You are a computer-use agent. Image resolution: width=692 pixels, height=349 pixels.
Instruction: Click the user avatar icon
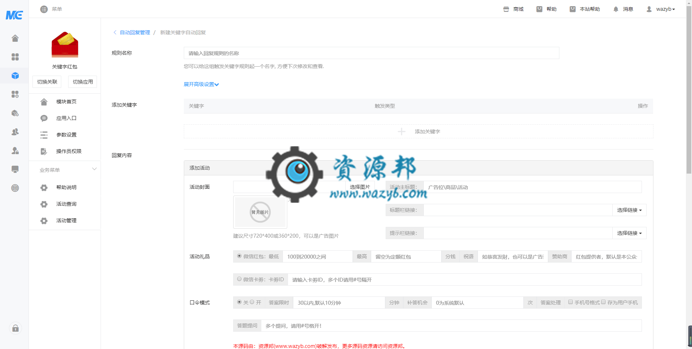coord(649,9)
